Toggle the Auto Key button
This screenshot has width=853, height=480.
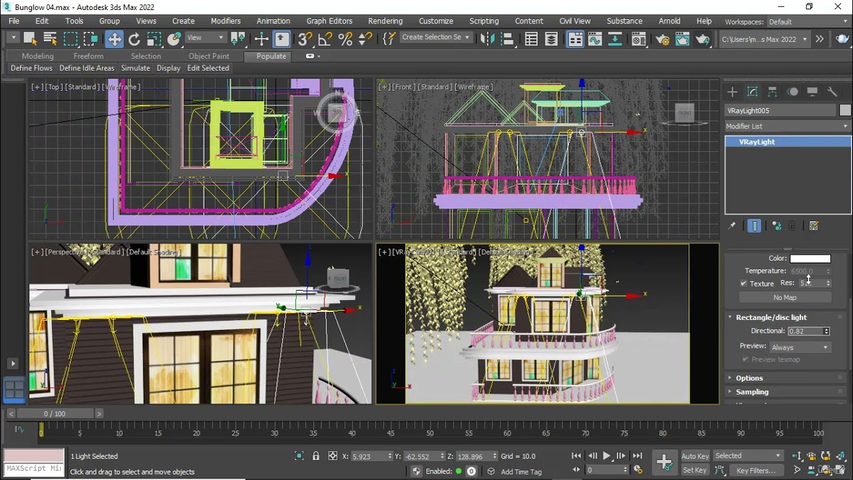pos(695,456)
